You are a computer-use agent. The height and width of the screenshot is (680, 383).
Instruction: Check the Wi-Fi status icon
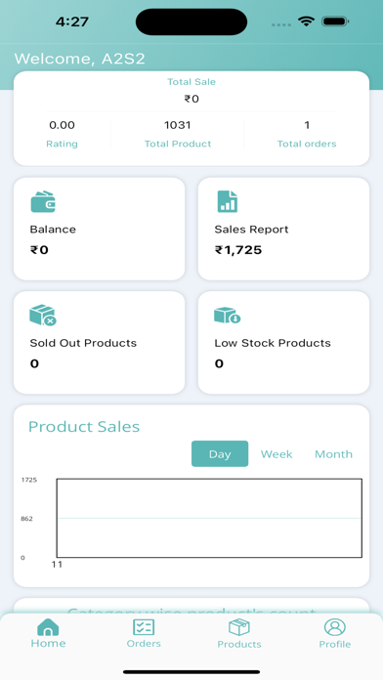(x=306, y=21)
